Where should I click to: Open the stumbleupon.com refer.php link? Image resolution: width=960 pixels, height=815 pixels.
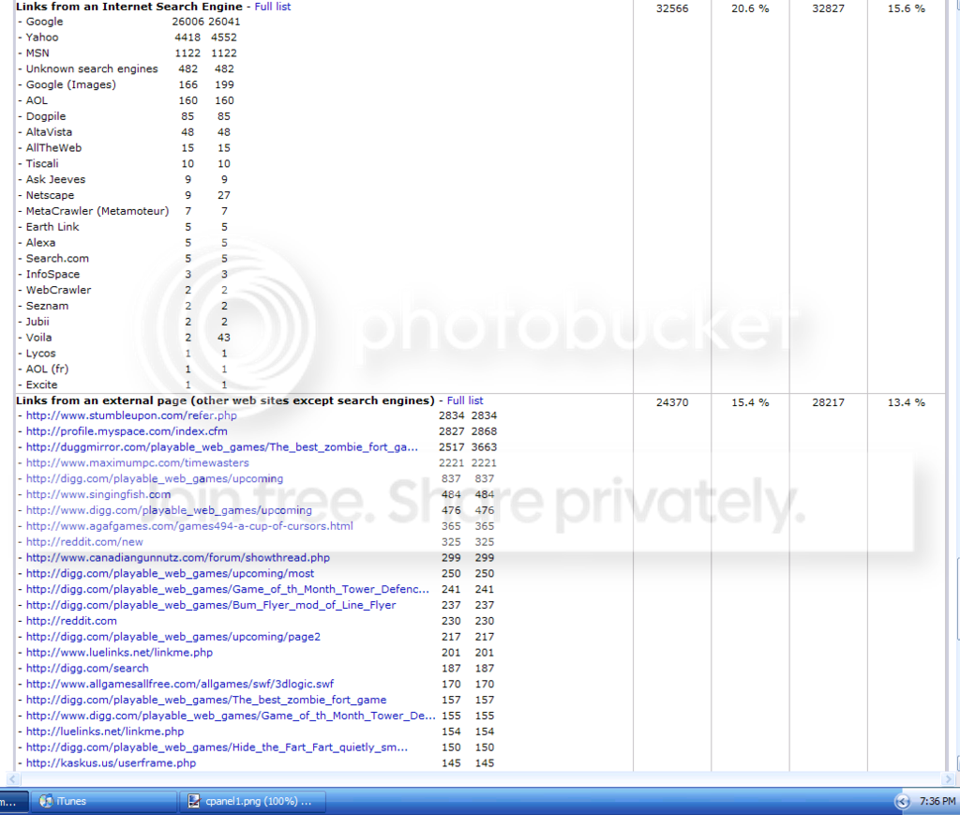tap(131, 415)
